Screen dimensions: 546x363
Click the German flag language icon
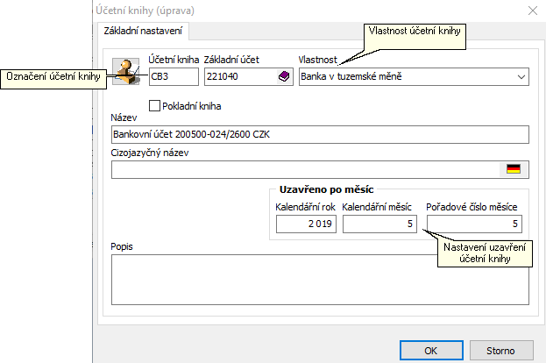click(514, 169)
